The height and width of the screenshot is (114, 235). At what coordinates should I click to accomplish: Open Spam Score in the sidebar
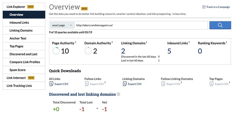24,70
